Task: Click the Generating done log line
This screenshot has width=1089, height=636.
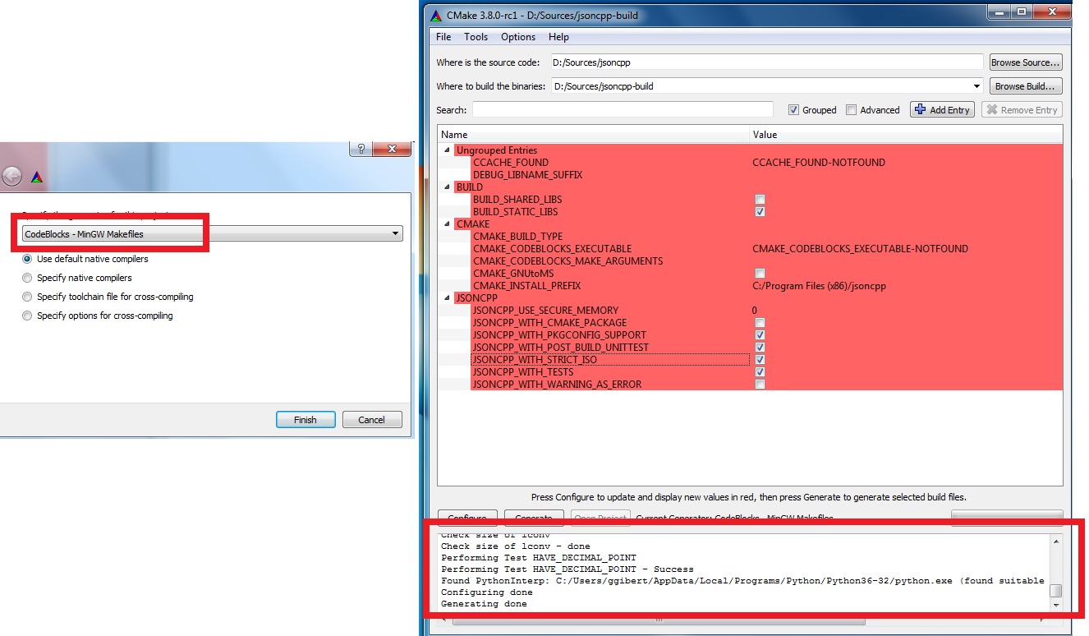Action: 484,604
